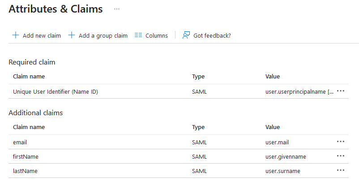359x186 pixels.
Task: Click the Add a group claim button
Action: tap(98, 35)
